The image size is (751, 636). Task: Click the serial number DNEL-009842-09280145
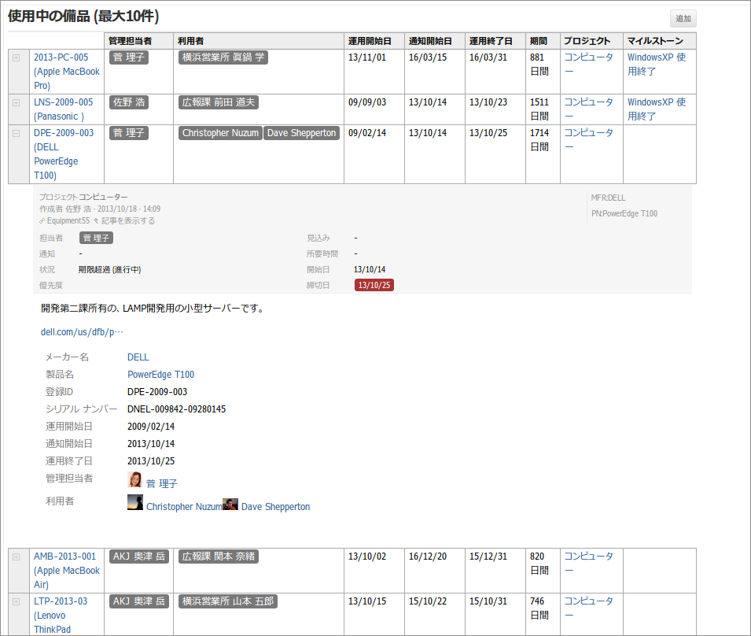177,409
